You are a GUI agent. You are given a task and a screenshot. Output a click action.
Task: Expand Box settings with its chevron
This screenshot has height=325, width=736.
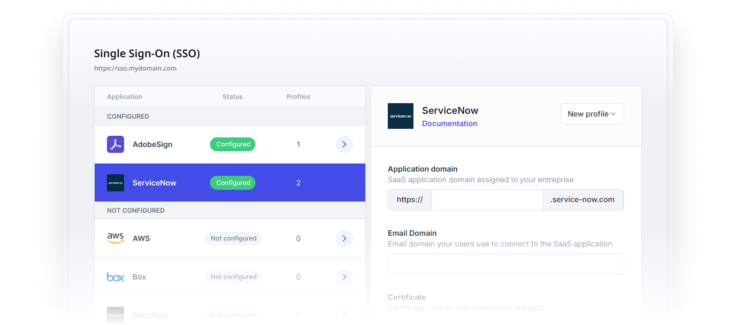coord(344,276)
